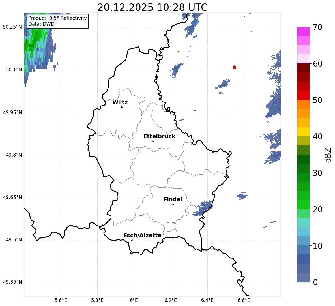The height and width of the screenshot is (306, 335).
Task: Click the 49.95°N latitude label
Action: (x=12, y=112)
